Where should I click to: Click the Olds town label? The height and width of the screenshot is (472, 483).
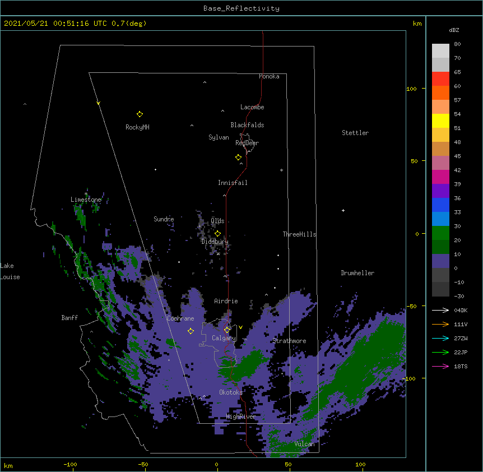click(217, 221)
